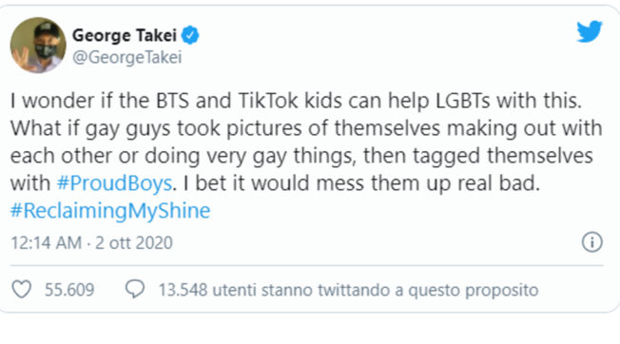Open the #ReclaimingMyShine hashtag
Viewport: 620px width, 344px height.
coord(110,211)
